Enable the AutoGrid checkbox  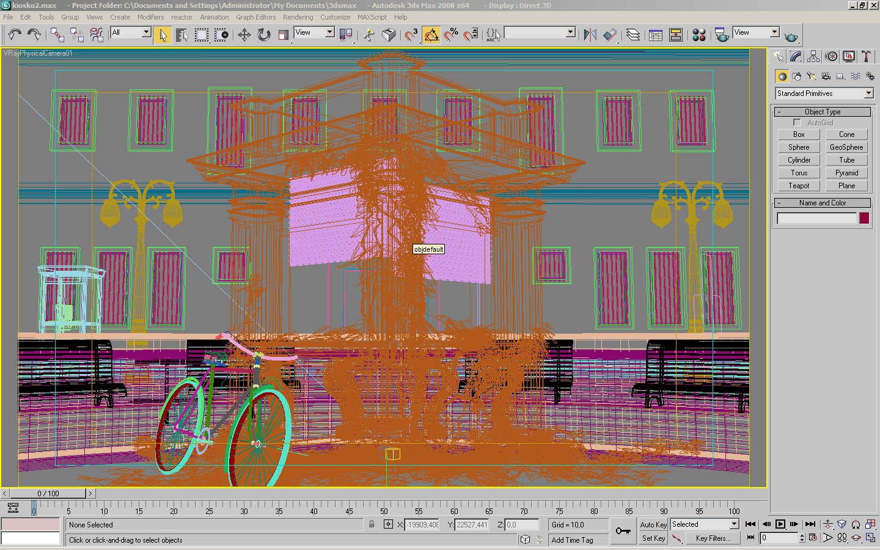797,123
